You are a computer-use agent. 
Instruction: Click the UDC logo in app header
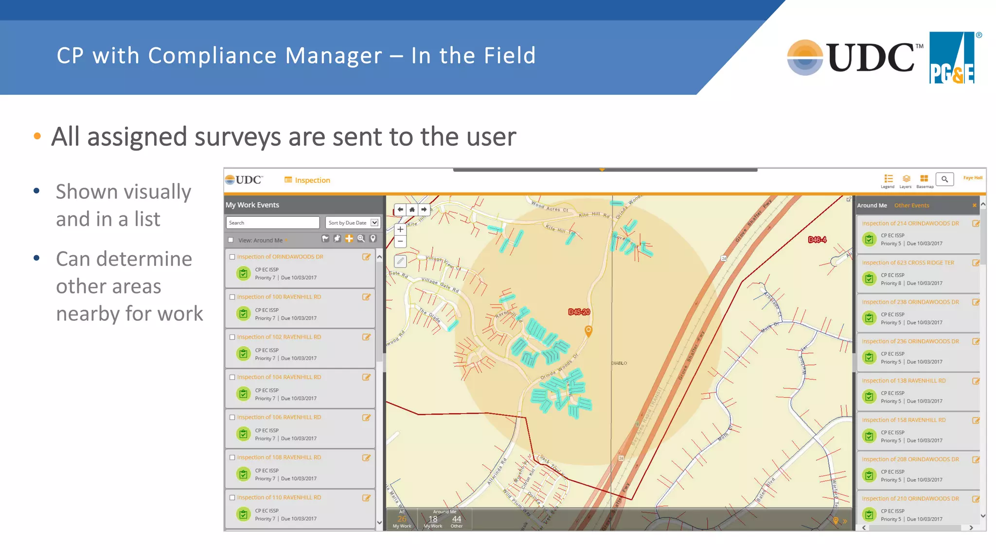click(x=244, y=180)
